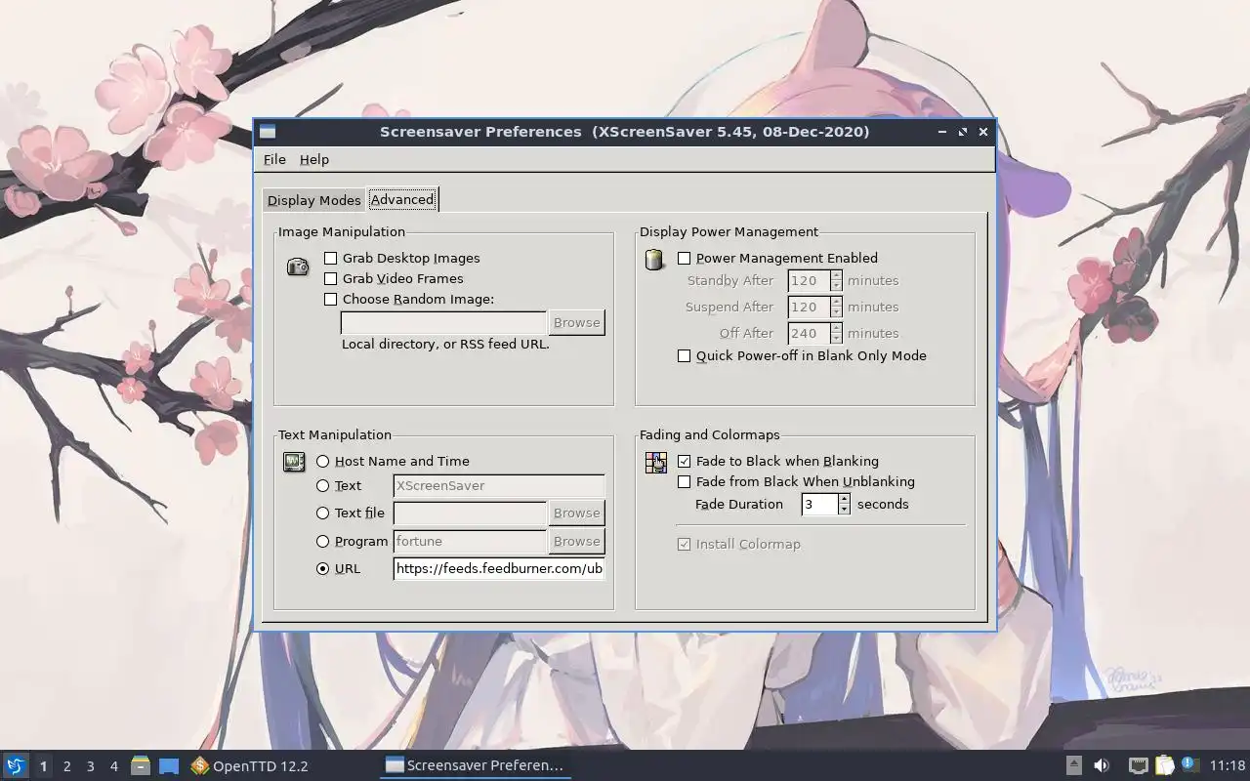Select the Host Name and Time radio

coord(323,462)
